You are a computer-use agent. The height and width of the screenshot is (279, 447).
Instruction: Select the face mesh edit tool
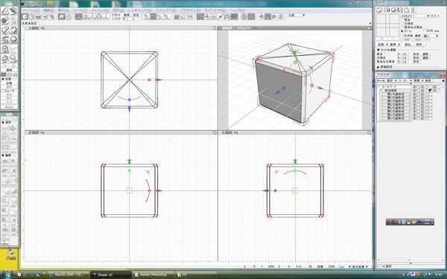click(x=13, y=222)
